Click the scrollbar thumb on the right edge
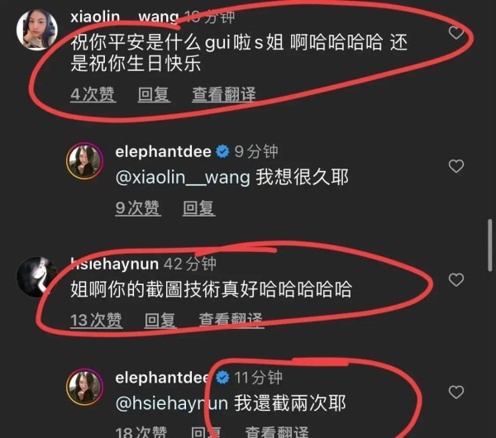The width and height of the screenshot is (496, 438). [x=490, y=245]
